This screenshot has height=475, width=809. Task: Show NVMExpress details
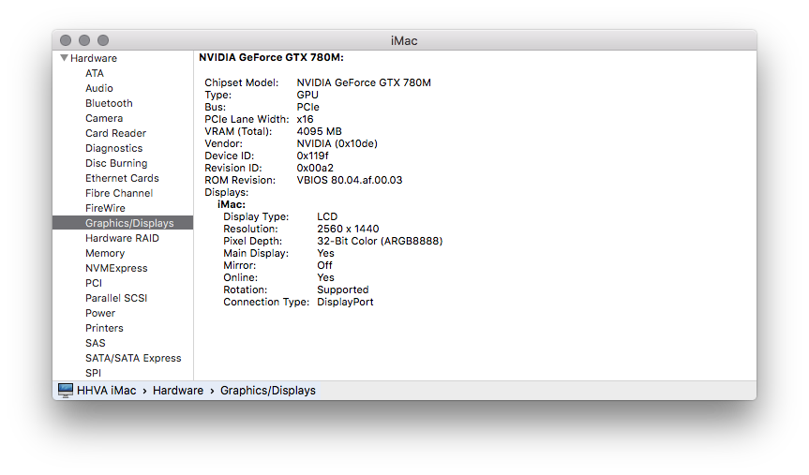tap(116, 268)
